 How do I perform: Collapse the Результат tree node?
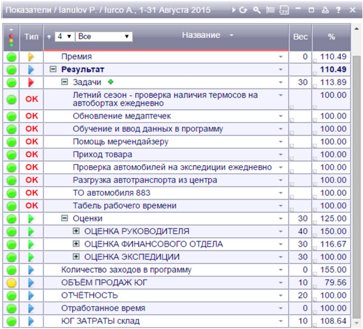[53, 69]
